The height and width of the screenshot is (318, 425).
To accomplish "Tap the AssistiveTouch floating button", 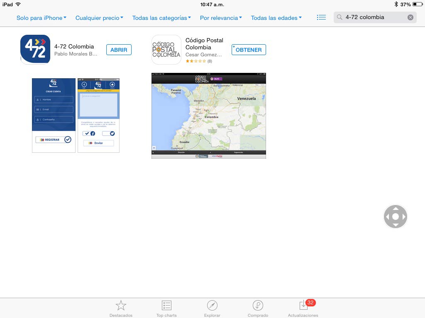I will pyautogui.click(x=395, y=217).
